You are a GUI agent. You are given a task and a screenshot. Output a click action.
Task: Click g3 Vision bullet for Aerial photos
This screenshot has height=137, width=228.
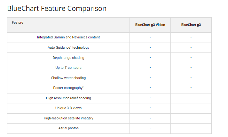point(150,128)
